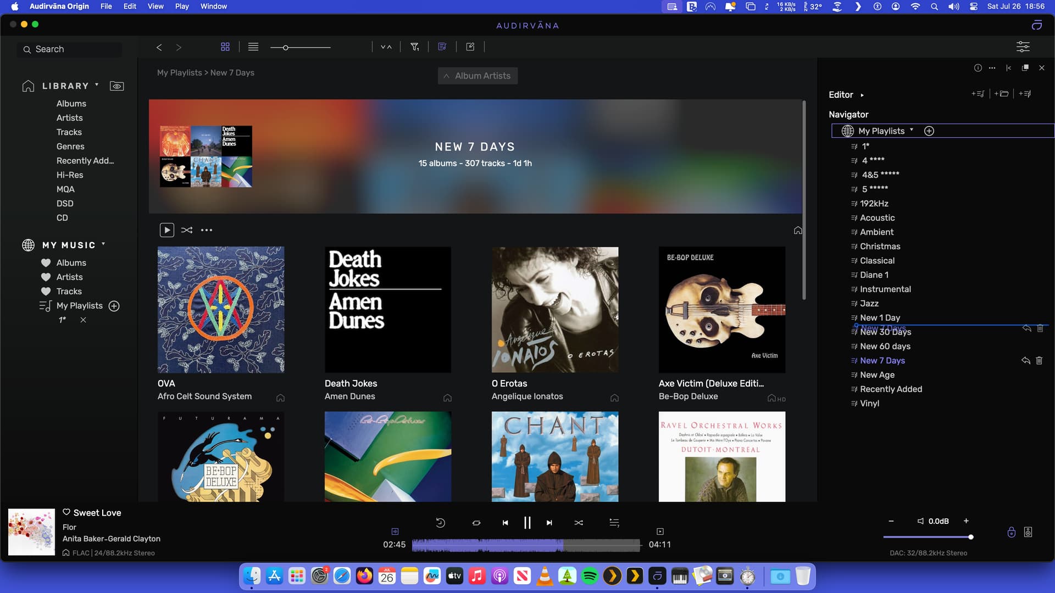Expand the Library dropdown arrow
The image size is (1055, 593).
click(97, 85)
